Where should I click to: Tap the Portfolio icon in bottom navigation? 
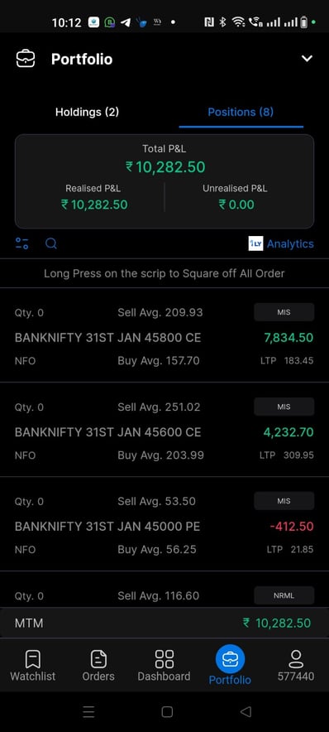(x=230, y=658)
